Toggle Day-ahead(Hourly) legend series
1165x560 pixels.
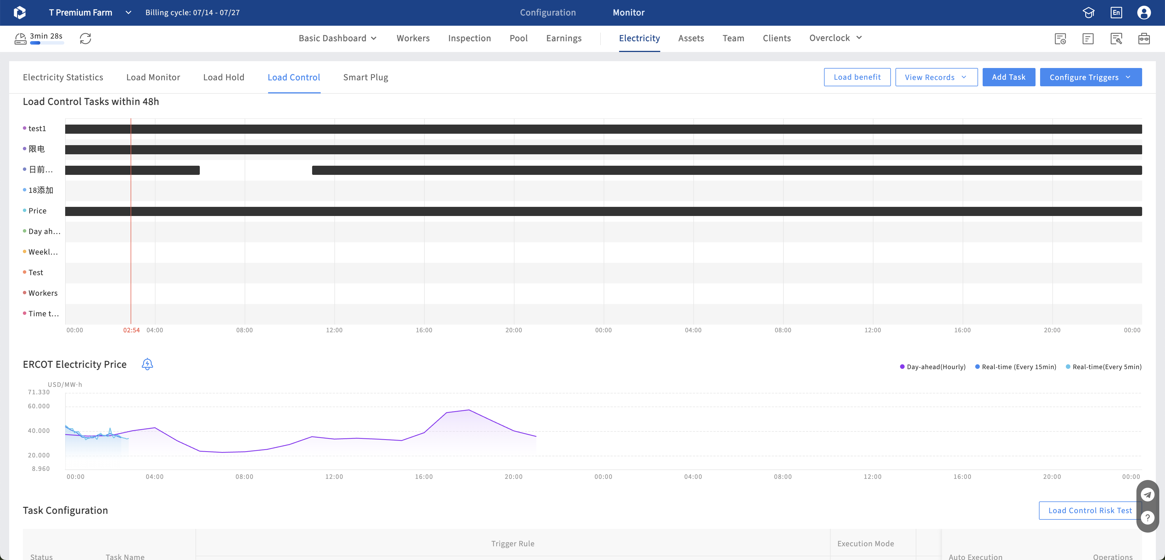coord(933,367)
